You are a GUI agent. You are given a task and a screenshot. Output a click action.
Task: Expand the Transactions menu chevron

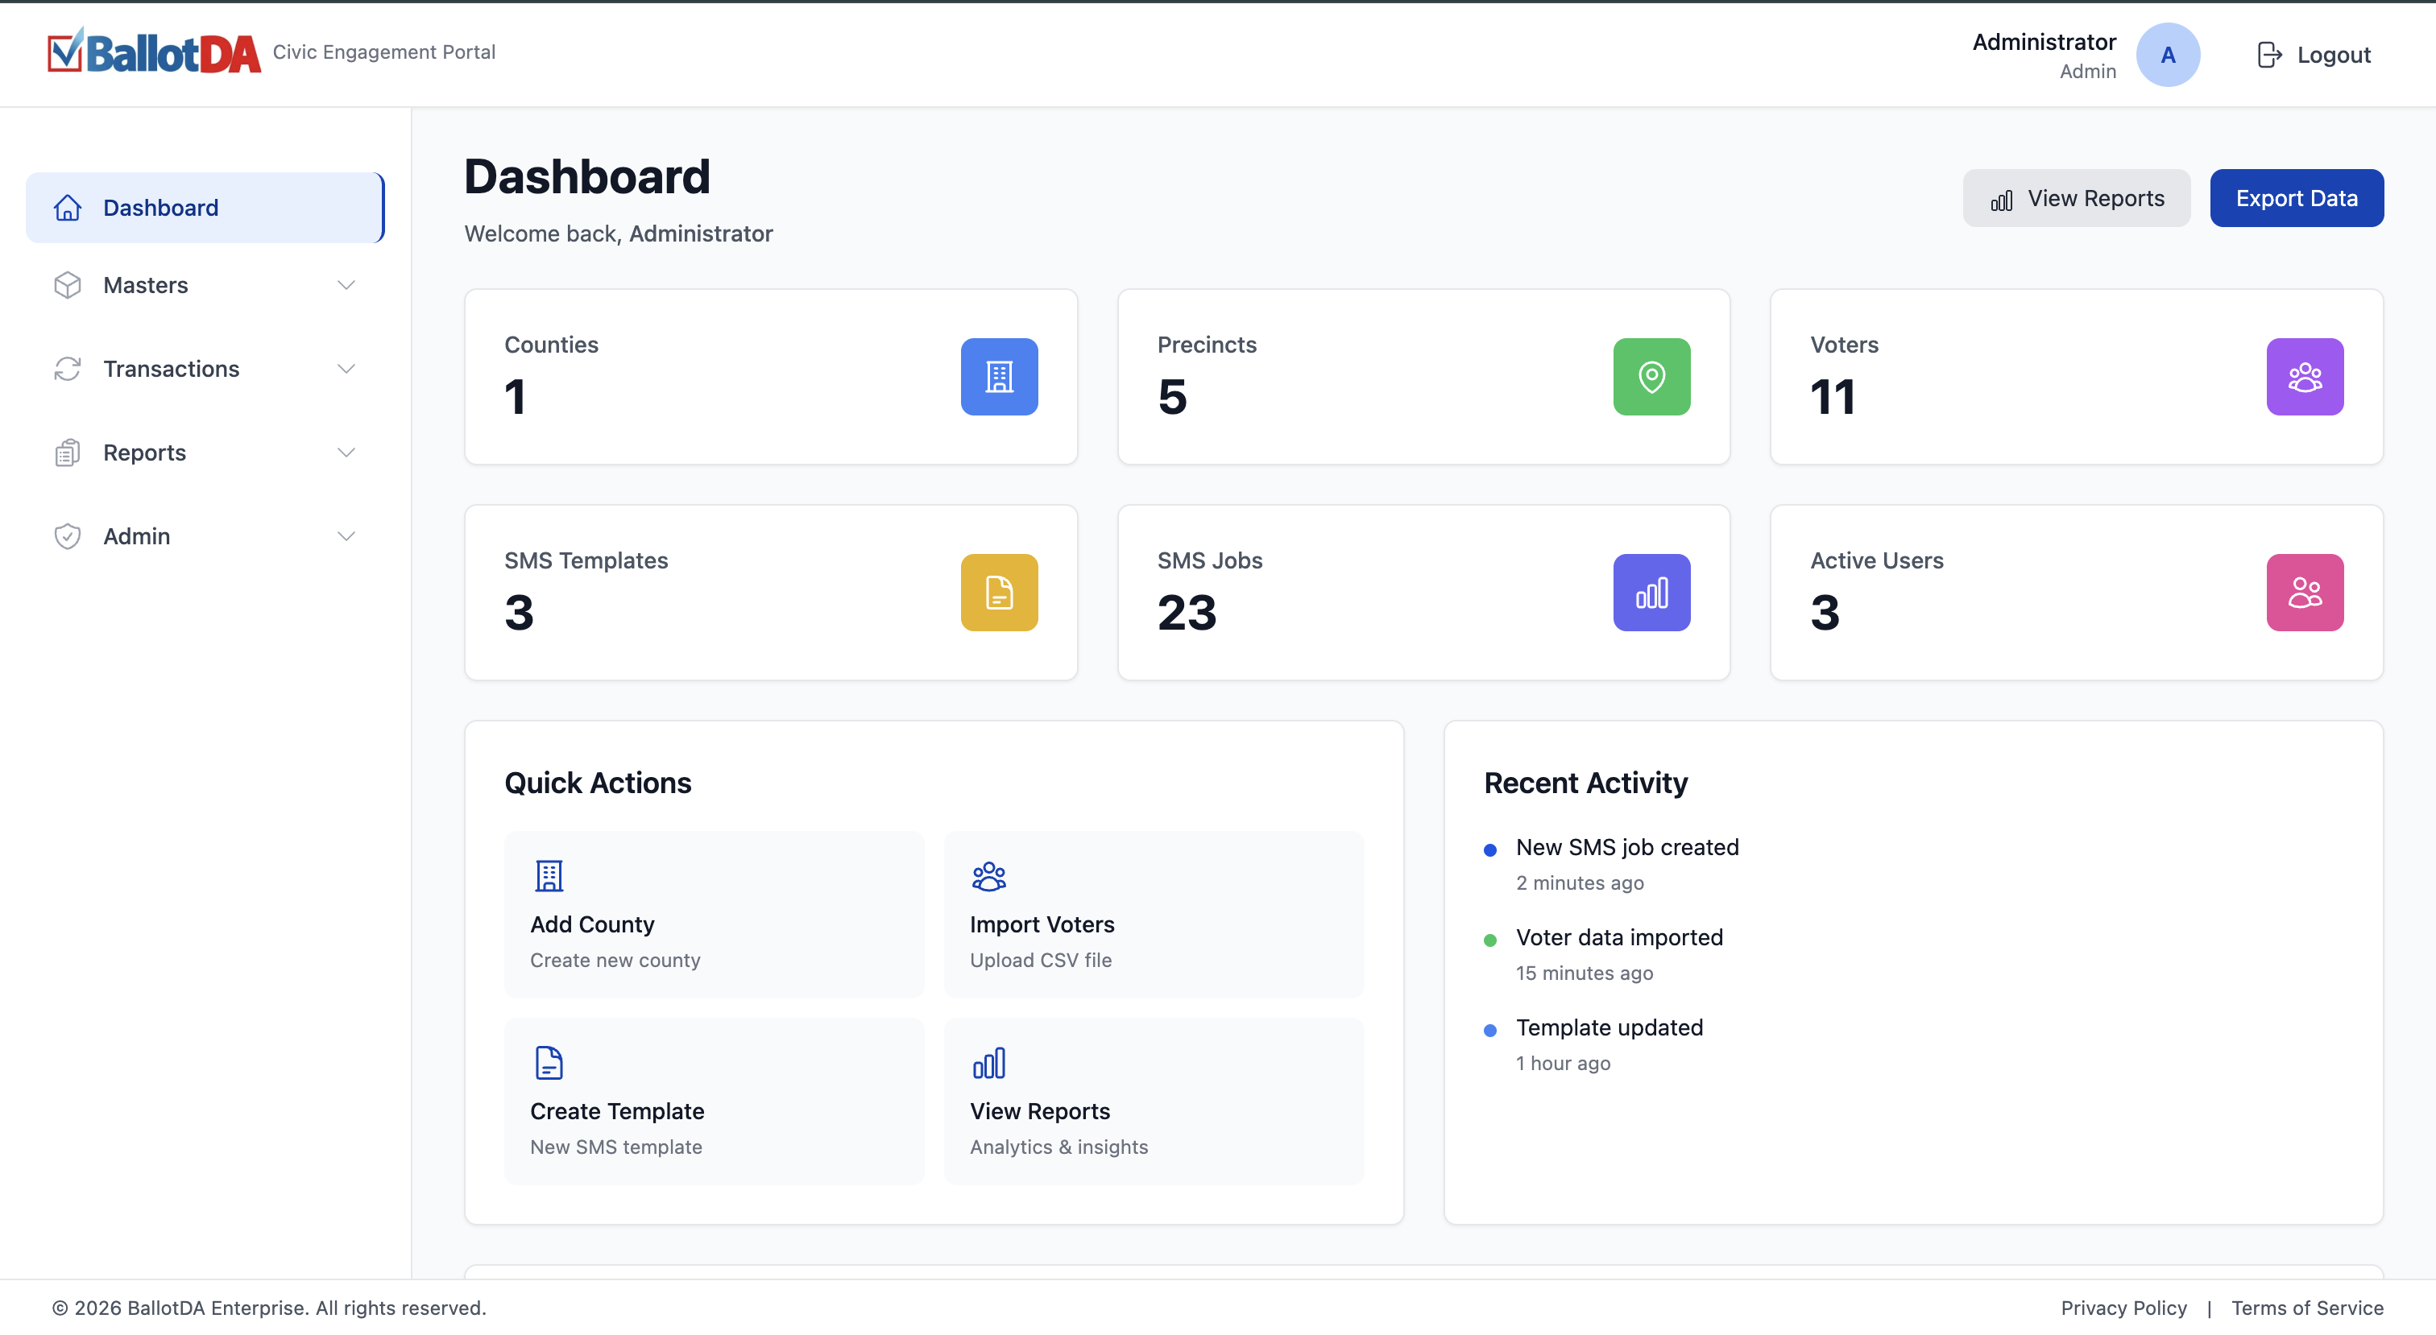tap(346, 369)
